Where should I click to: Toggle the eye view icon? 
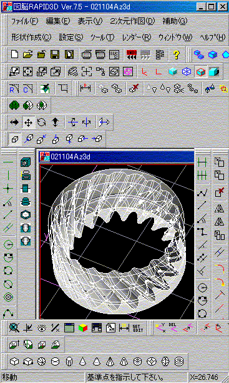coord(42,328)
